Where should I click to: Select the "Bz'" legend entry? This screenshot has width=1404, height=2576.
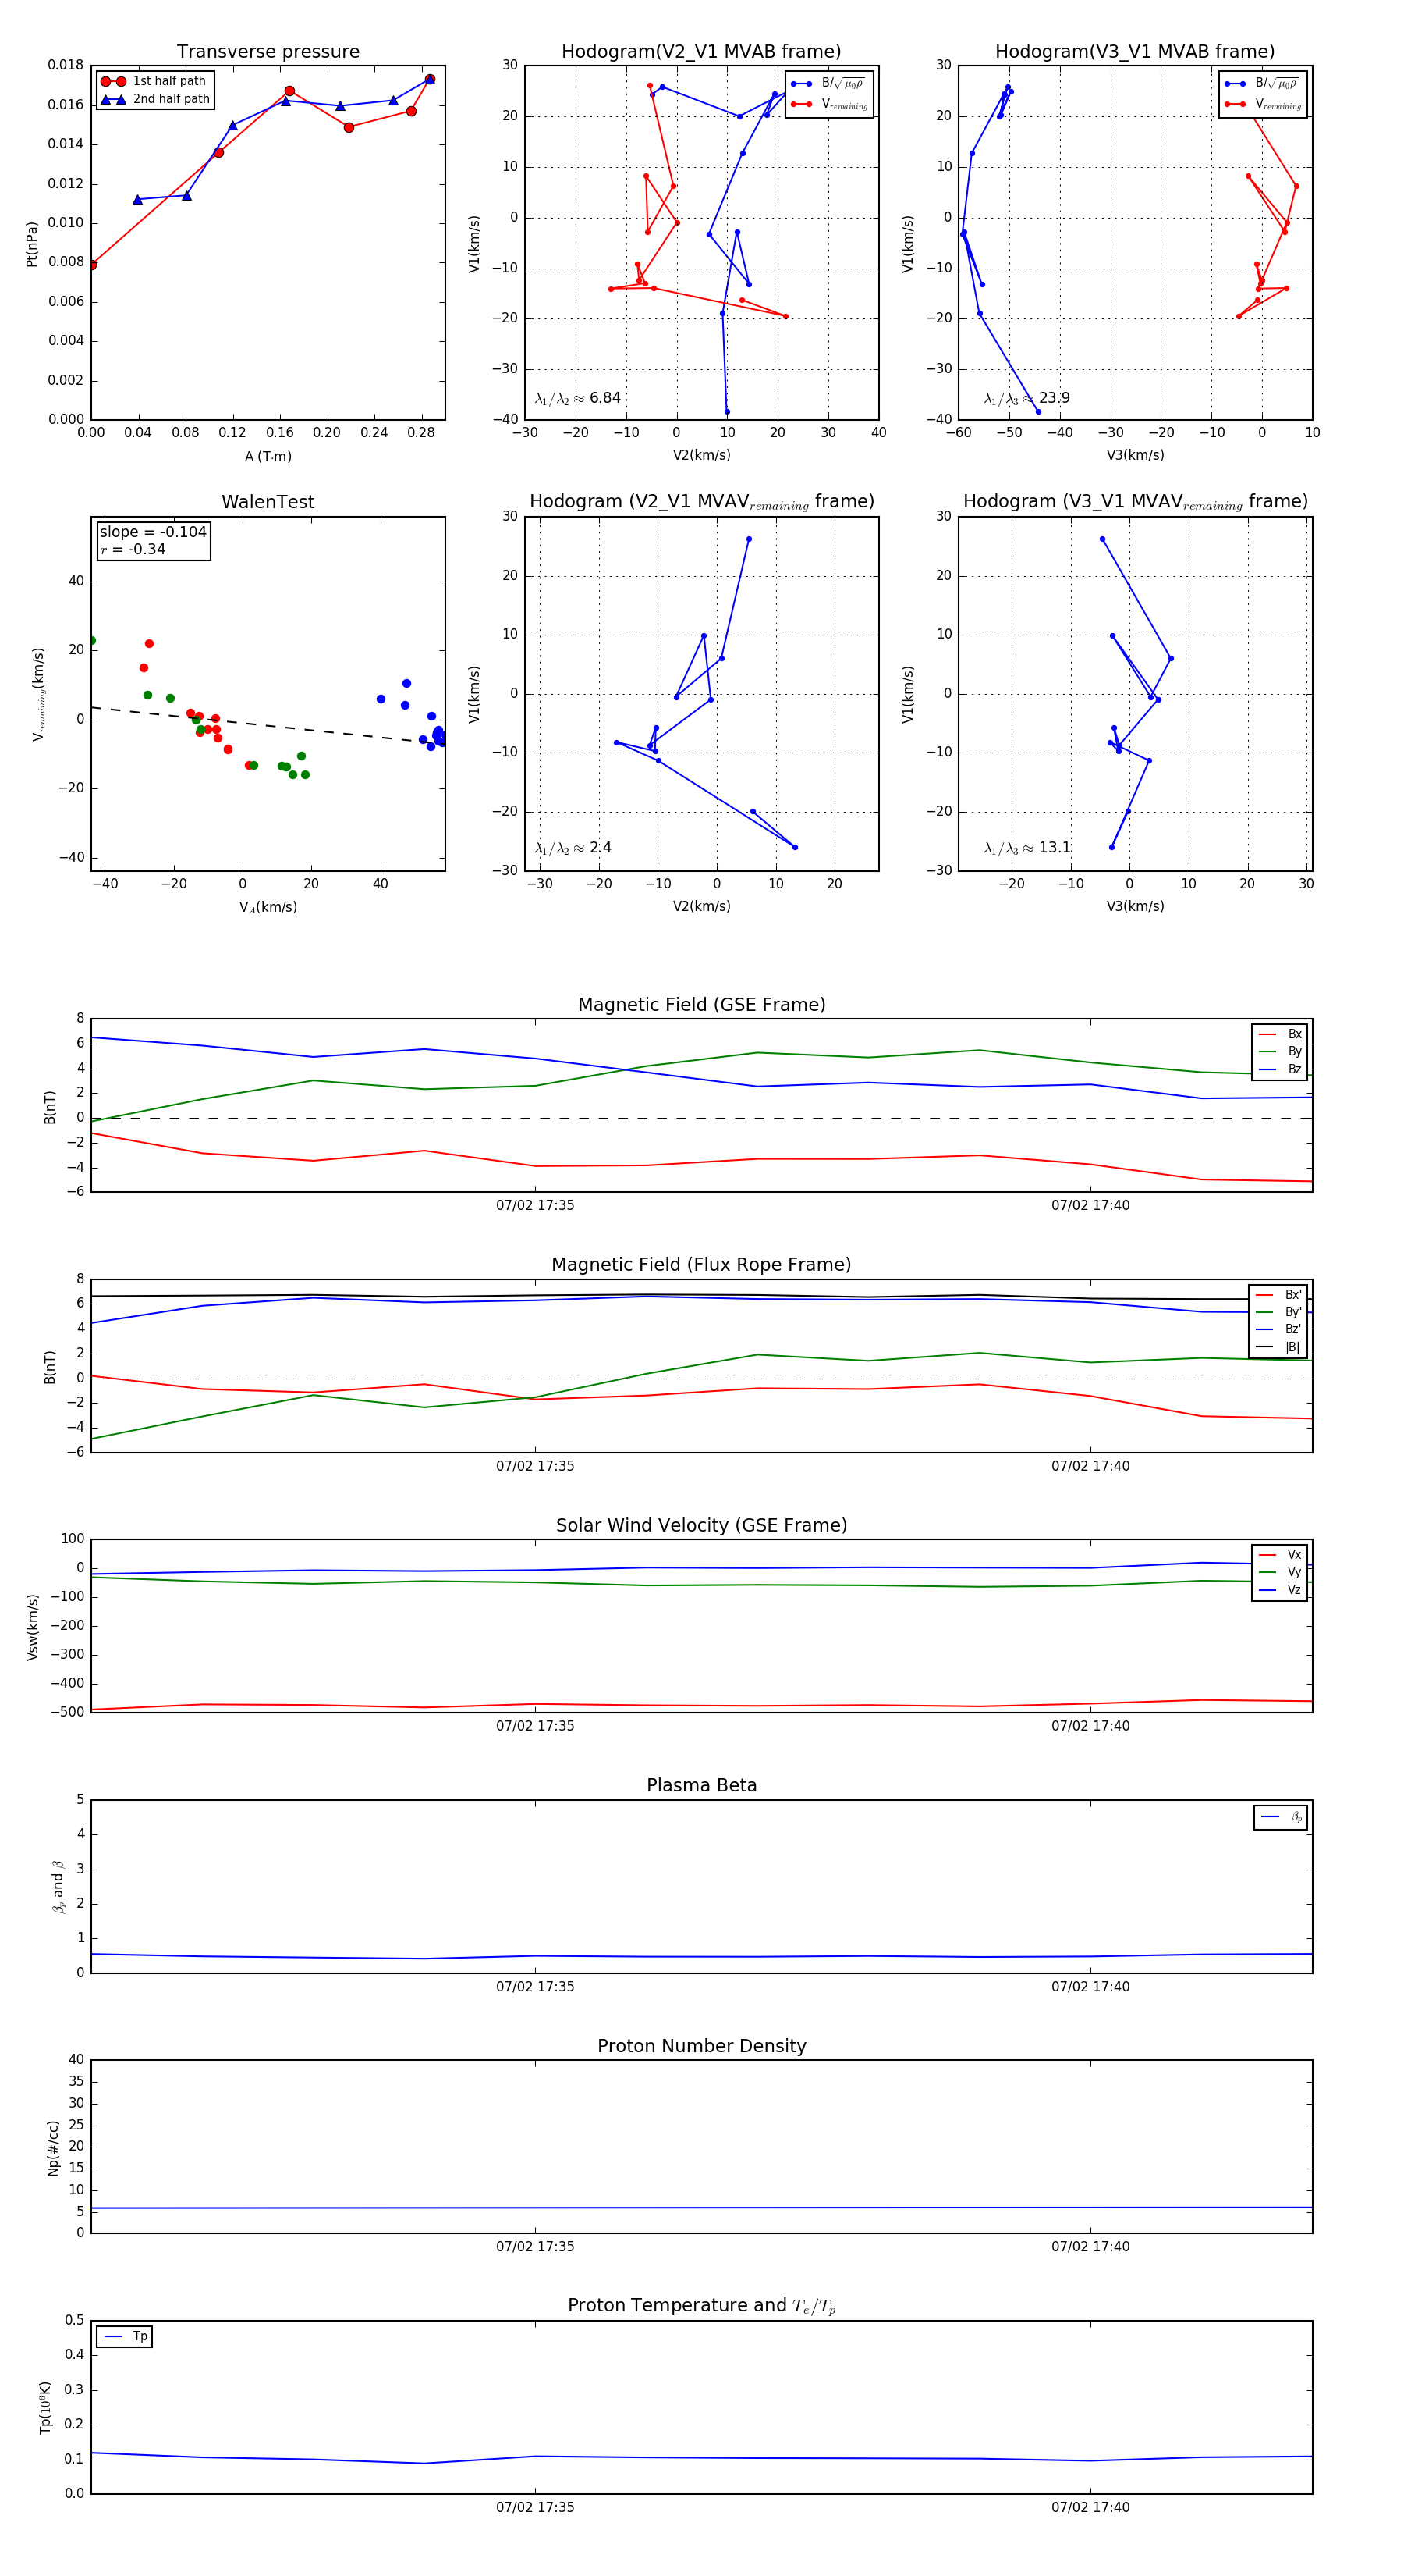(1278, 1330)
